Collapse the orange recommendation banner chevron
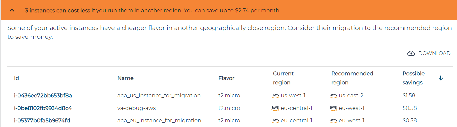 coord(12,10)
